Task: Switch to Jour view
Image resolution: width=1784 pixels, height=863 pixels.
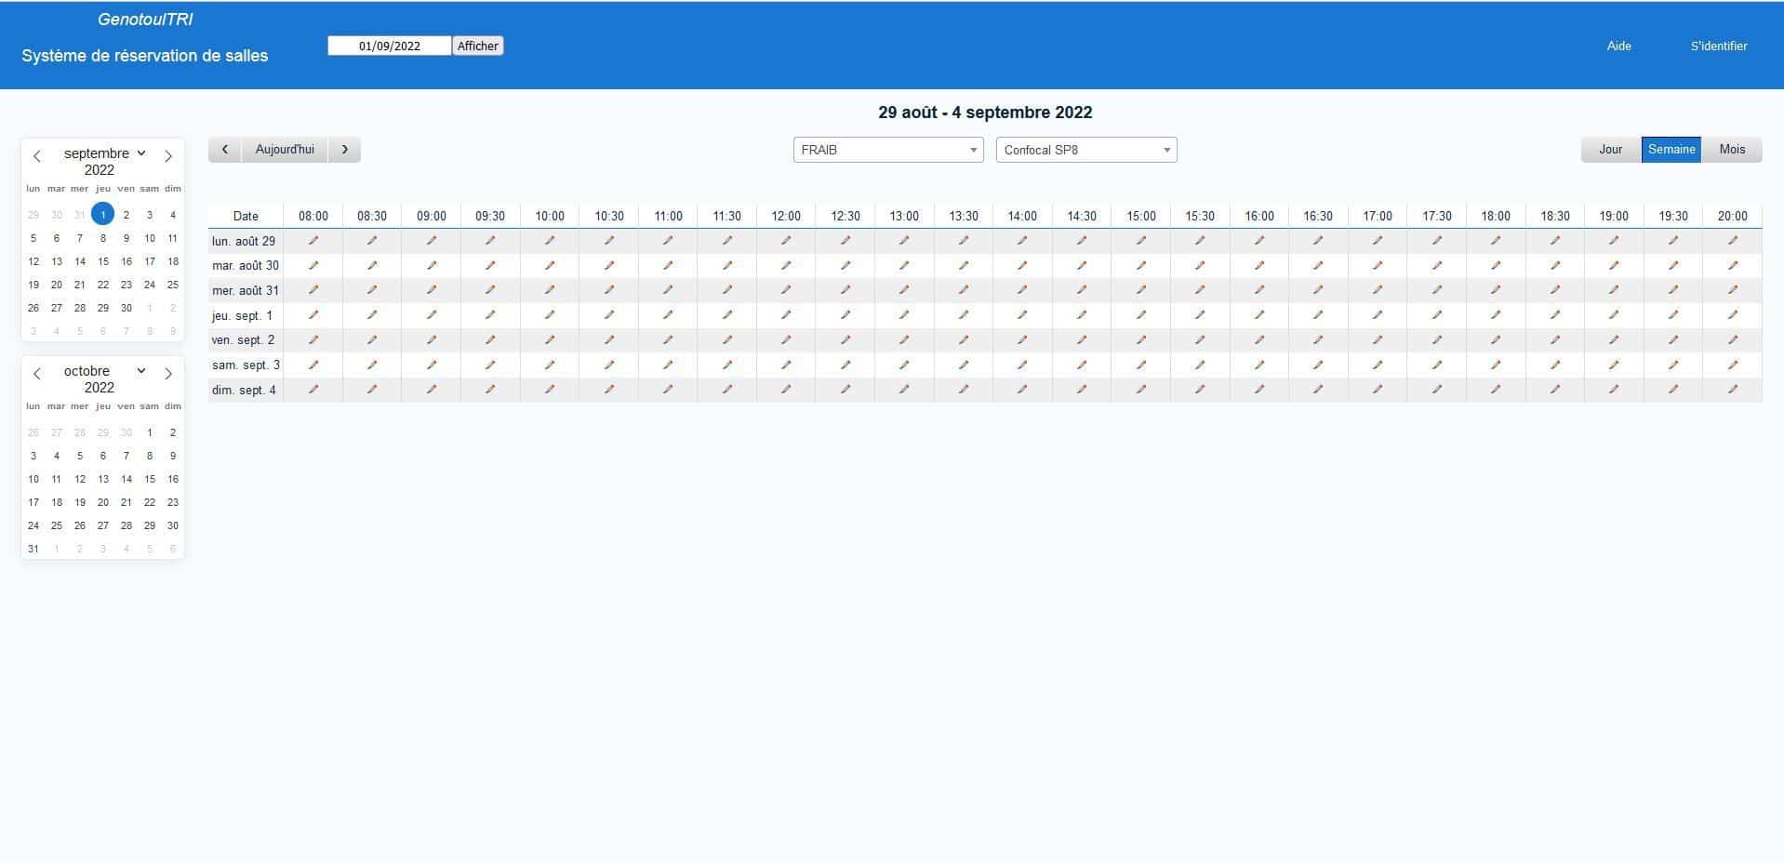Action: (1611, 150)
